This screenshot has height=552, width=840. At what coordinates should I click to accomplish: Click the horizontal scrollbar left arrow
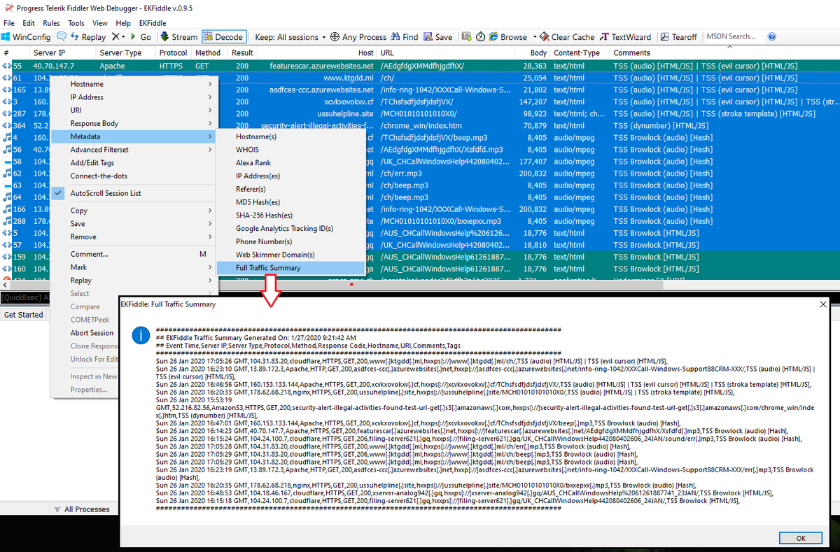click(x=4, y=285)
